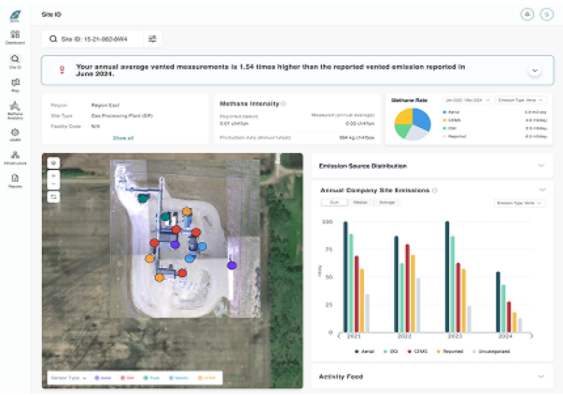Expand the vented measurements alert banner
The height and width of the screenshot is (395, 563).
(x=534, y=71)
